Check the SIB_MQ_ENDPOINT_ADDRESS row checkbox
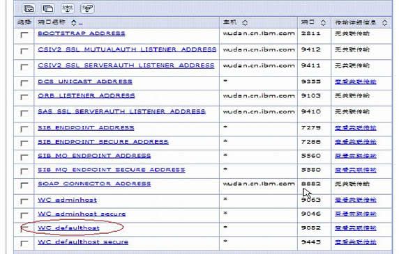Image resolution: width=399 pixels, height=254 pixels. click(24, 157)
